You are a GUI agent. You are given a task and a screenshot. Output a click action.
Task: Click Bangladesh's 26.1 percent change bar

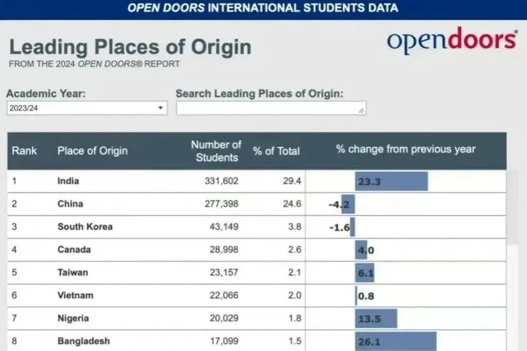pos(395,342)
